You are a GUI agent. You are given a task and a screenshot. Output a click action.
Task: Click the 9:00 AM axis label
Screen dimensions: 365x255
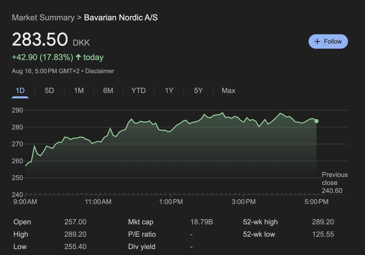(x=25, y=202)
